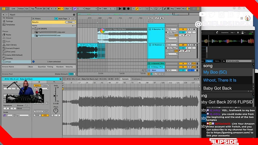
Task: Toggle the Auto Tags eye icon
Action: click(x=56, y=18)
